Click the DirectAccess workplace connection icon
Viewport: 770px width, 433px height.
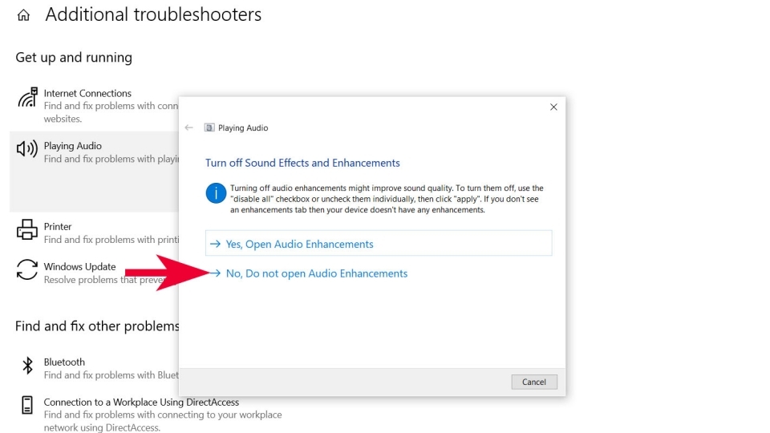pyautogui.click(x=27, y=405)
